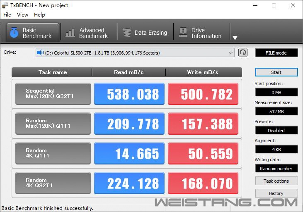The width and height of the screenshot is (303, 212).
Task: Toggle the FILE mode button
Action: tap(276, 53)
